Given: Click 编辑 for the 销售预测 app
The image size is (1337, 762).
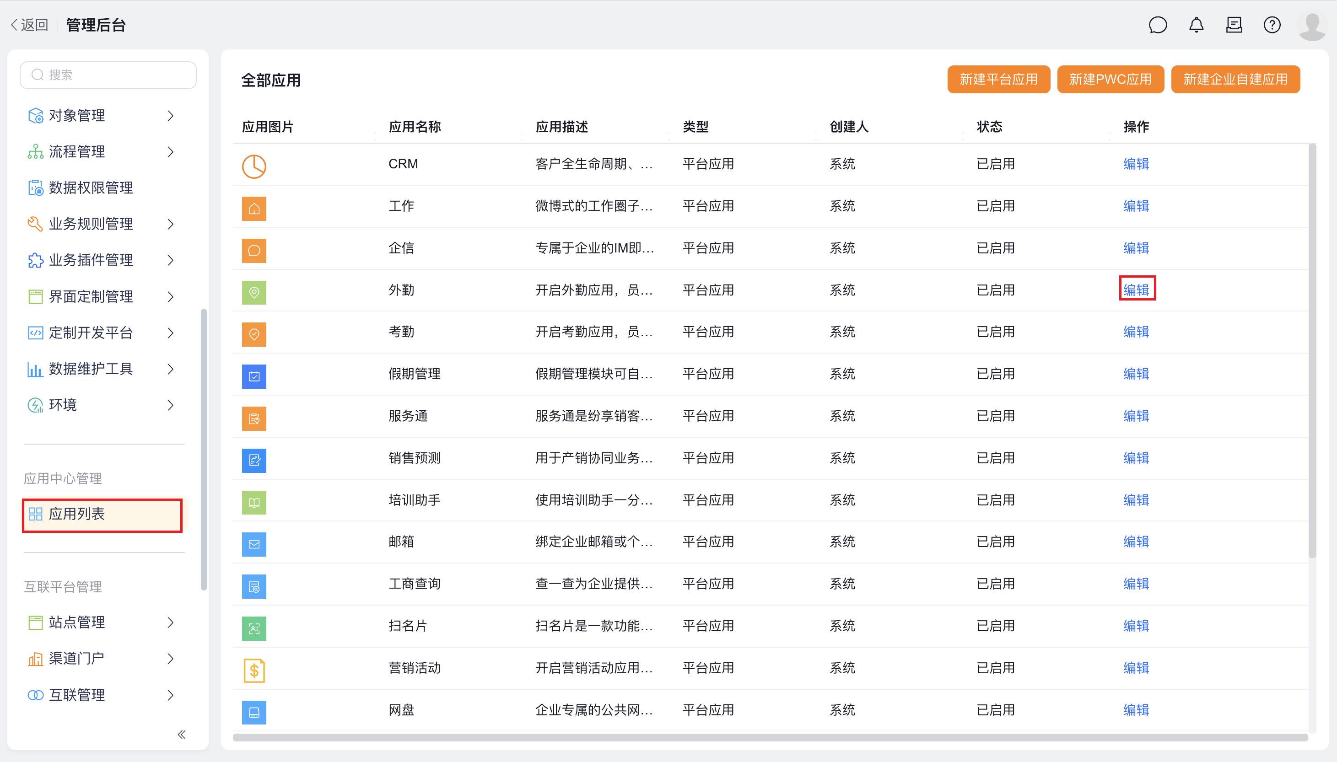Looking at the screenshot, I should click(1136, 458).
